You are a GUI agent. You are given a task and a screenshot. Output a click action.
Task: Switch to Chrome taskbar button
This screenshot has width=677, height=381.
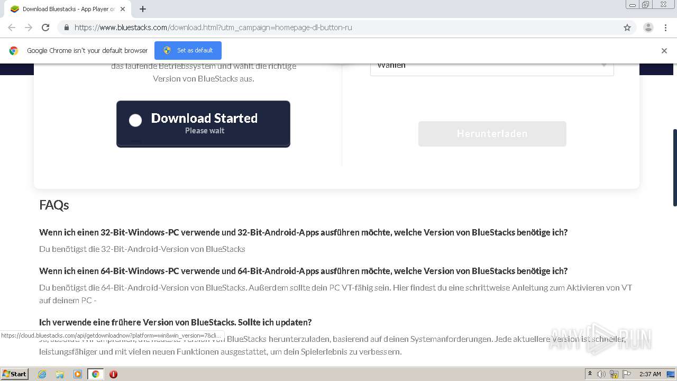[x=95, y=374]
